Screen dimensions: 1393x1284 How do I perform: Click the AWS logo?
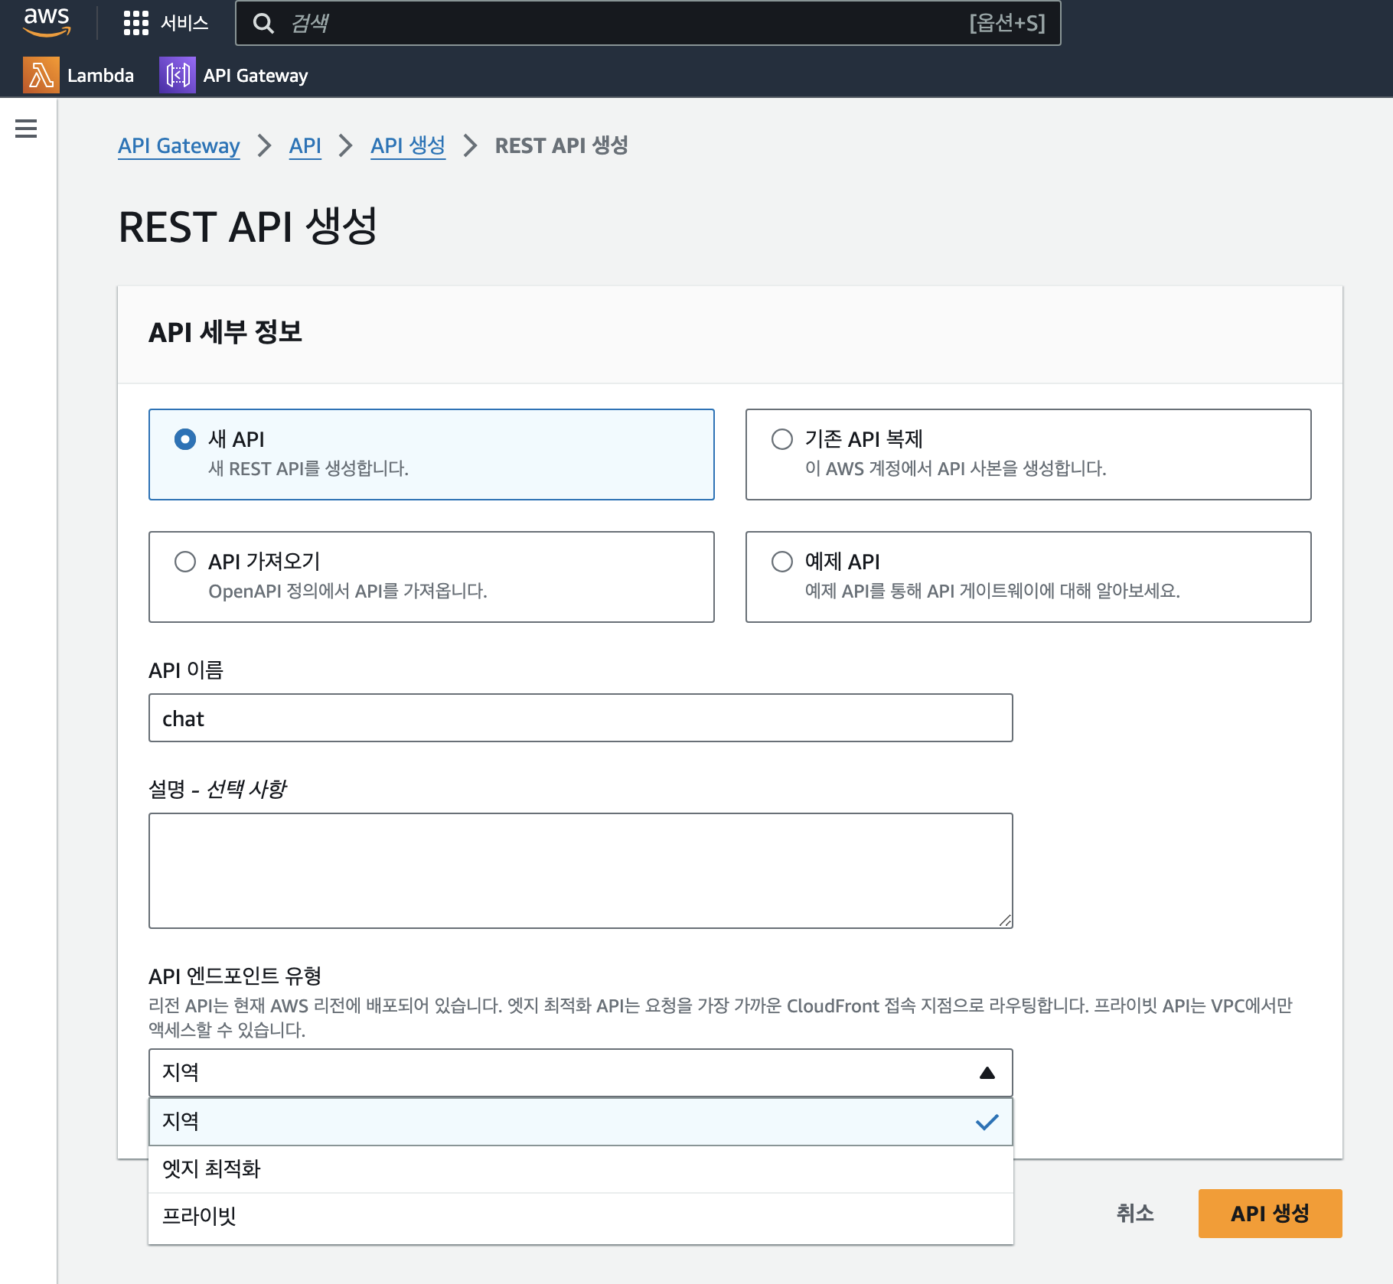[47, 22]
